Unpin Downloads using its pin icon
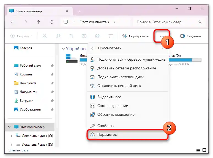This screenshot has width=213, height=158. 52,83
